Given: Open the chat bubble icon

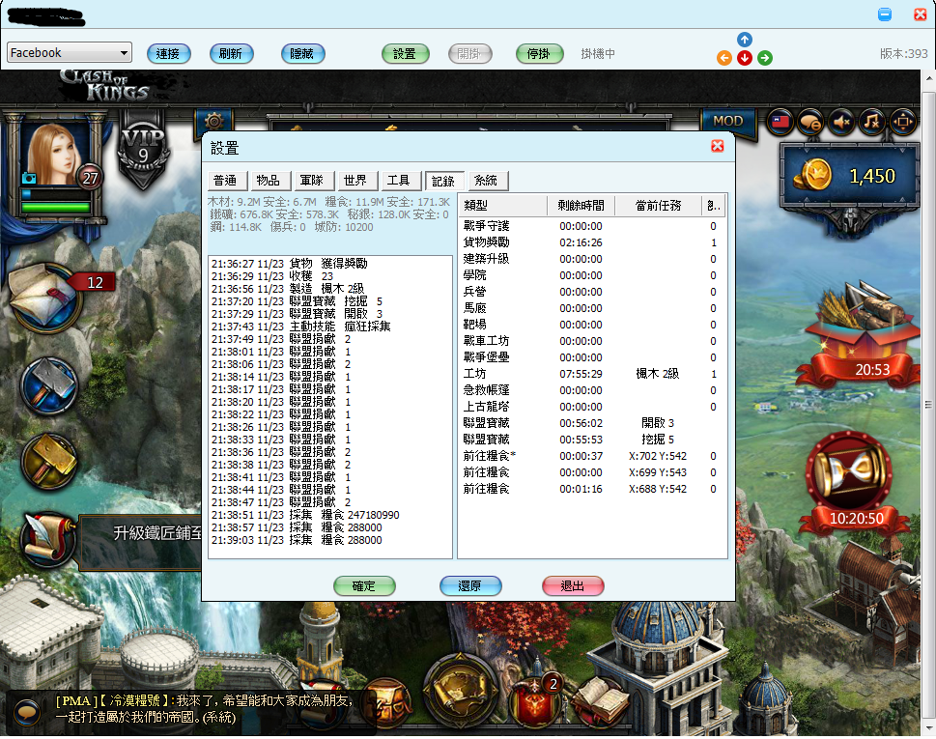Looking at the screenshot, I should pos(810,123).
